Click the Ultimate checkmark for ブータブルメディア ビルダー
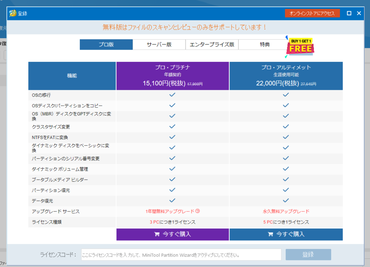This screenshot has width=370, height=267. point(286,179)
